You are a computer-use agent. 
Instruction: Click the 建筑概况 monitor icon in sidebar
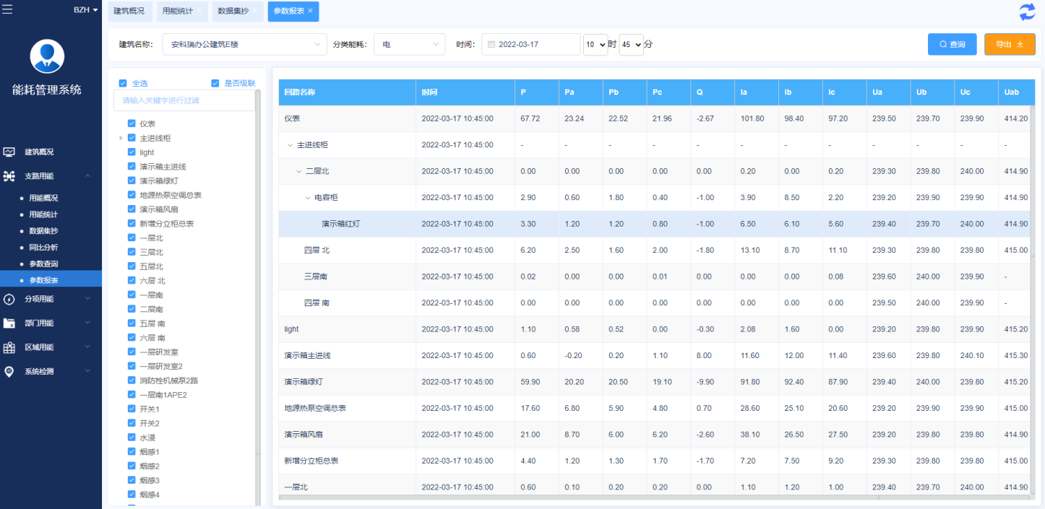(9, 152)
